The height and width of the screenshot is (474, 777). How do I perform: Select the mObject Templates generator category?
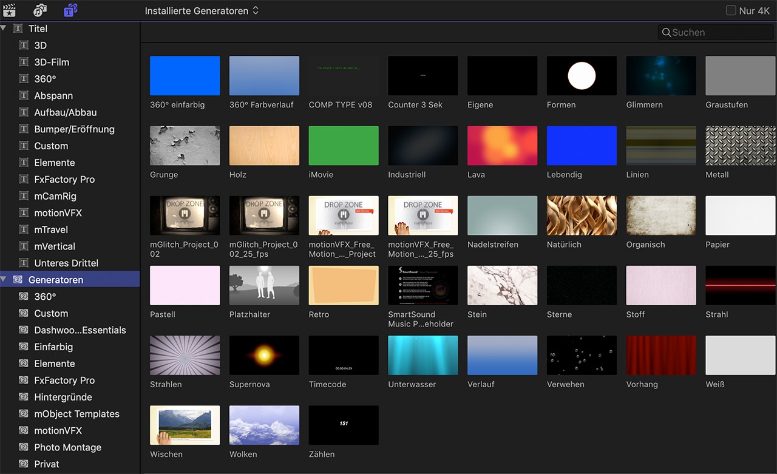(76, 414)
